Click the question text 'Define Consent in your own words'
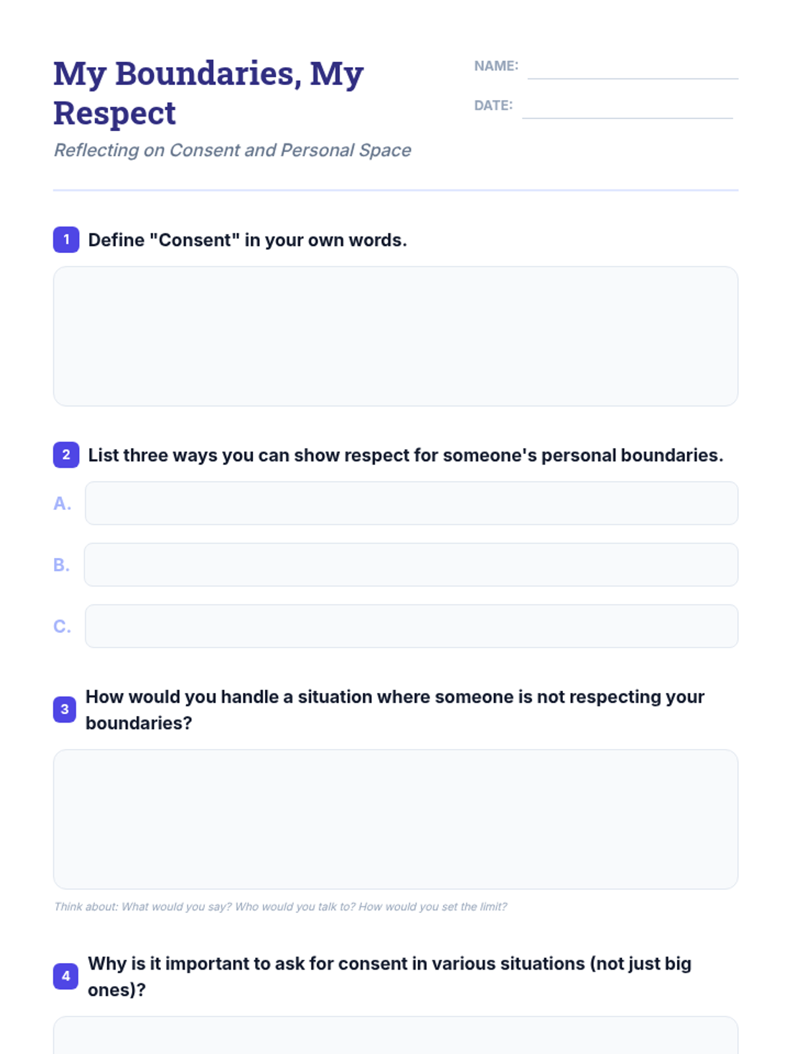791x1054 pixels. click(247, 240)
